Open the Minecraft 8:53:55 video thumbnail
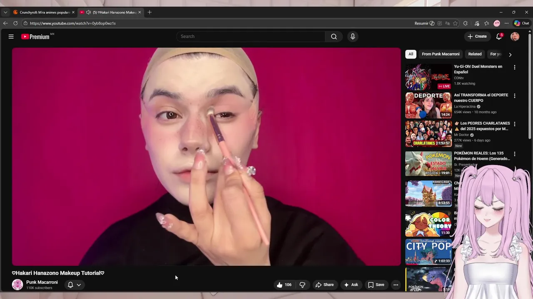 point(428,194)
